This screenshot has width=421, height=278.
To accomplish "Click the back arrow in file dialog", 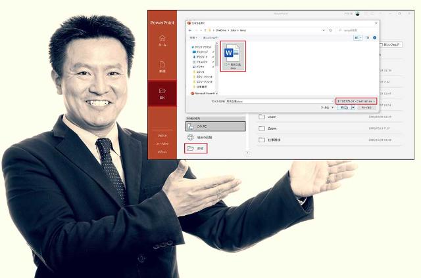I will tap(191, 30).
